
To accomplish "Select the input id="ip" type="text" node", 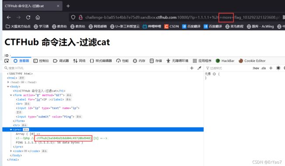I will [48, 108].
